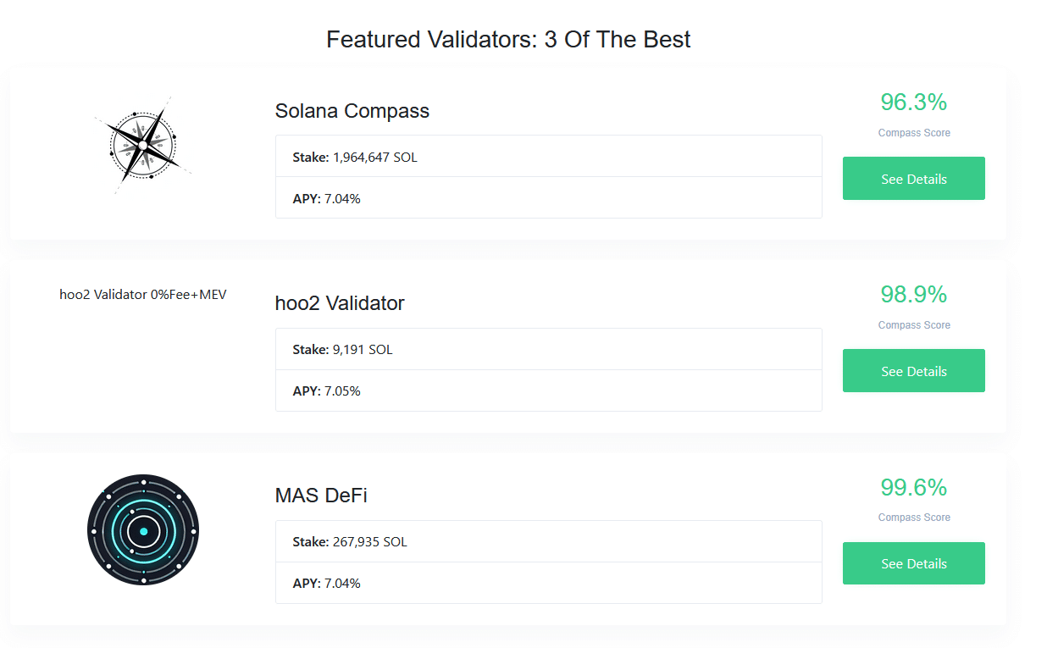1047x648 pixels.
Task: Click the hoo2 Validator APY 7.05% row
Action: tap(549, 390)
